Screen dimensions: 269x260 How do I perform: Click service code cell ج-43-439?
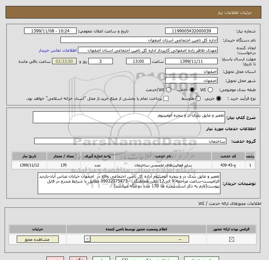point(228,165)
